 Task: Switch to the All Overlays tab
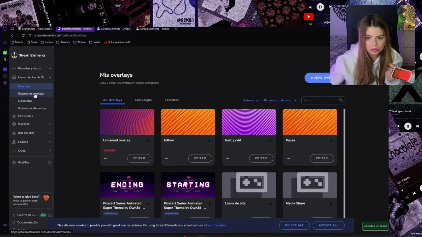tap(112, 100)
